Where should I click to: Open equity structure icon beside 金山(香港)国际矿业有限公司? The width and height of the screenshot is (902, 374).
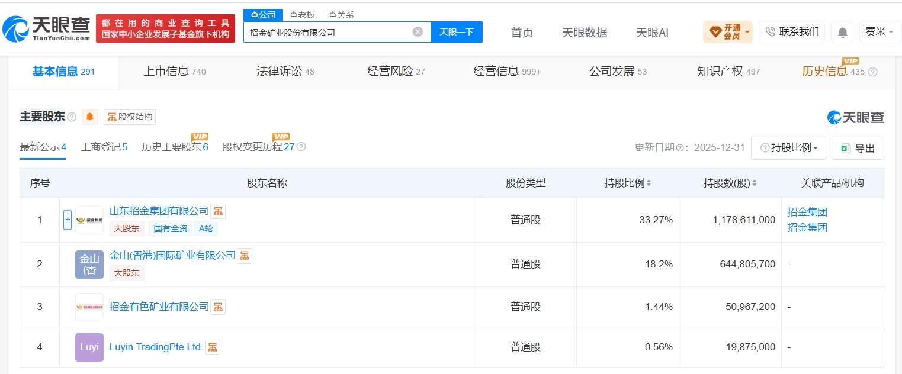[x=245, y=256]
